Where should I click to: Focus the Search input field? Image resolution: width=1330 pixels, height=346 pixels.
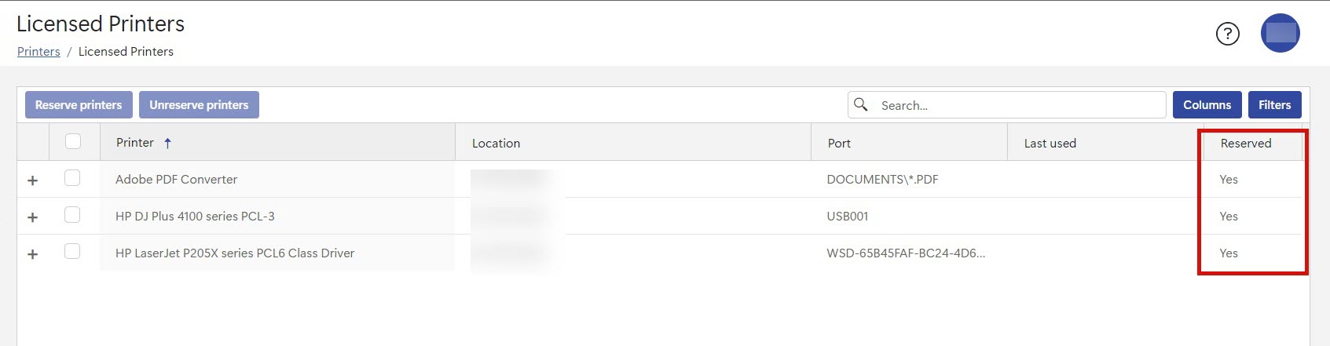pos(1017,105)
